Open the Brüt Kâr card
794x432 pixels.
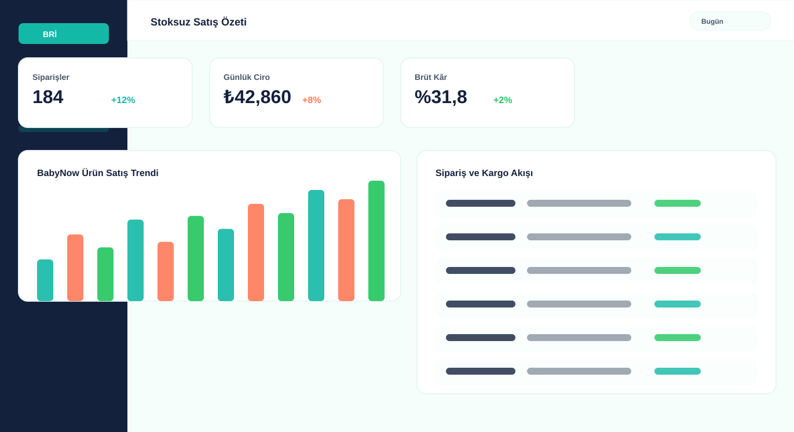[488, 93]
